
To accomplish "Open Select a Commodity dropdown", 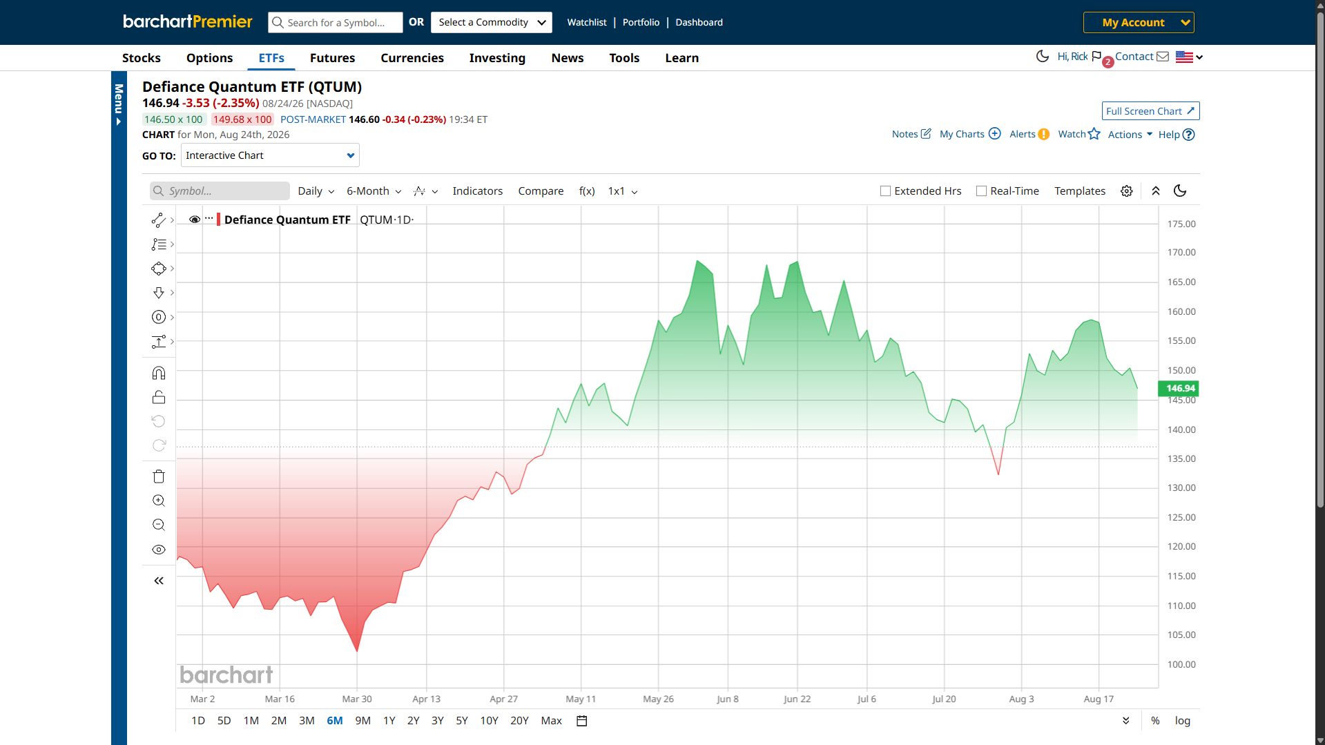I will click(x=492, y=22).
